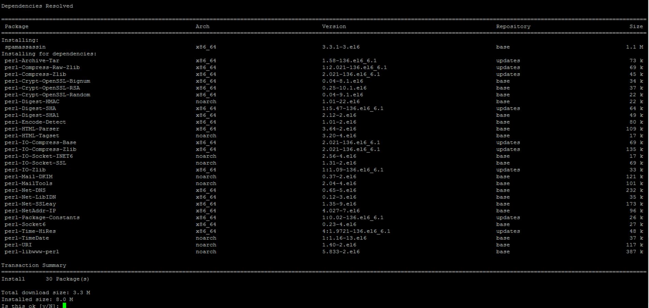The image size is (649, 308).
Task: Click the 173 k size of perl-Net-SSLeay
Action: pos(635,204)
